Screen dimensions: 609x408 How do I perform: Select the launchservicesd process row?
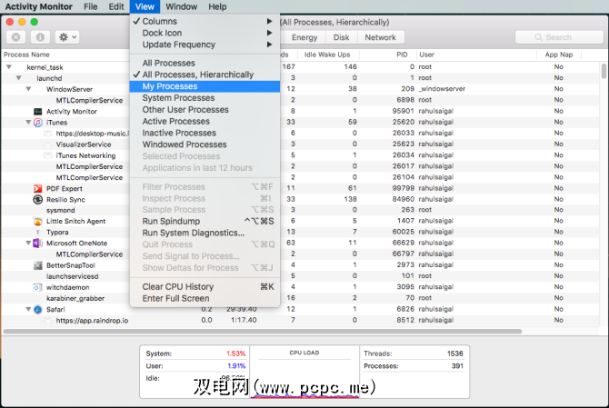coord(300,276)
